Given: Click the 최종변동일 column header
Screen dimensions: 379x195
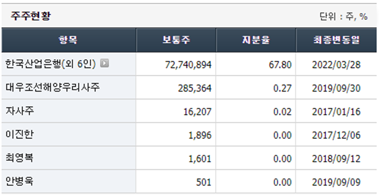Looking at the screenshot, I should coord(336,40).
